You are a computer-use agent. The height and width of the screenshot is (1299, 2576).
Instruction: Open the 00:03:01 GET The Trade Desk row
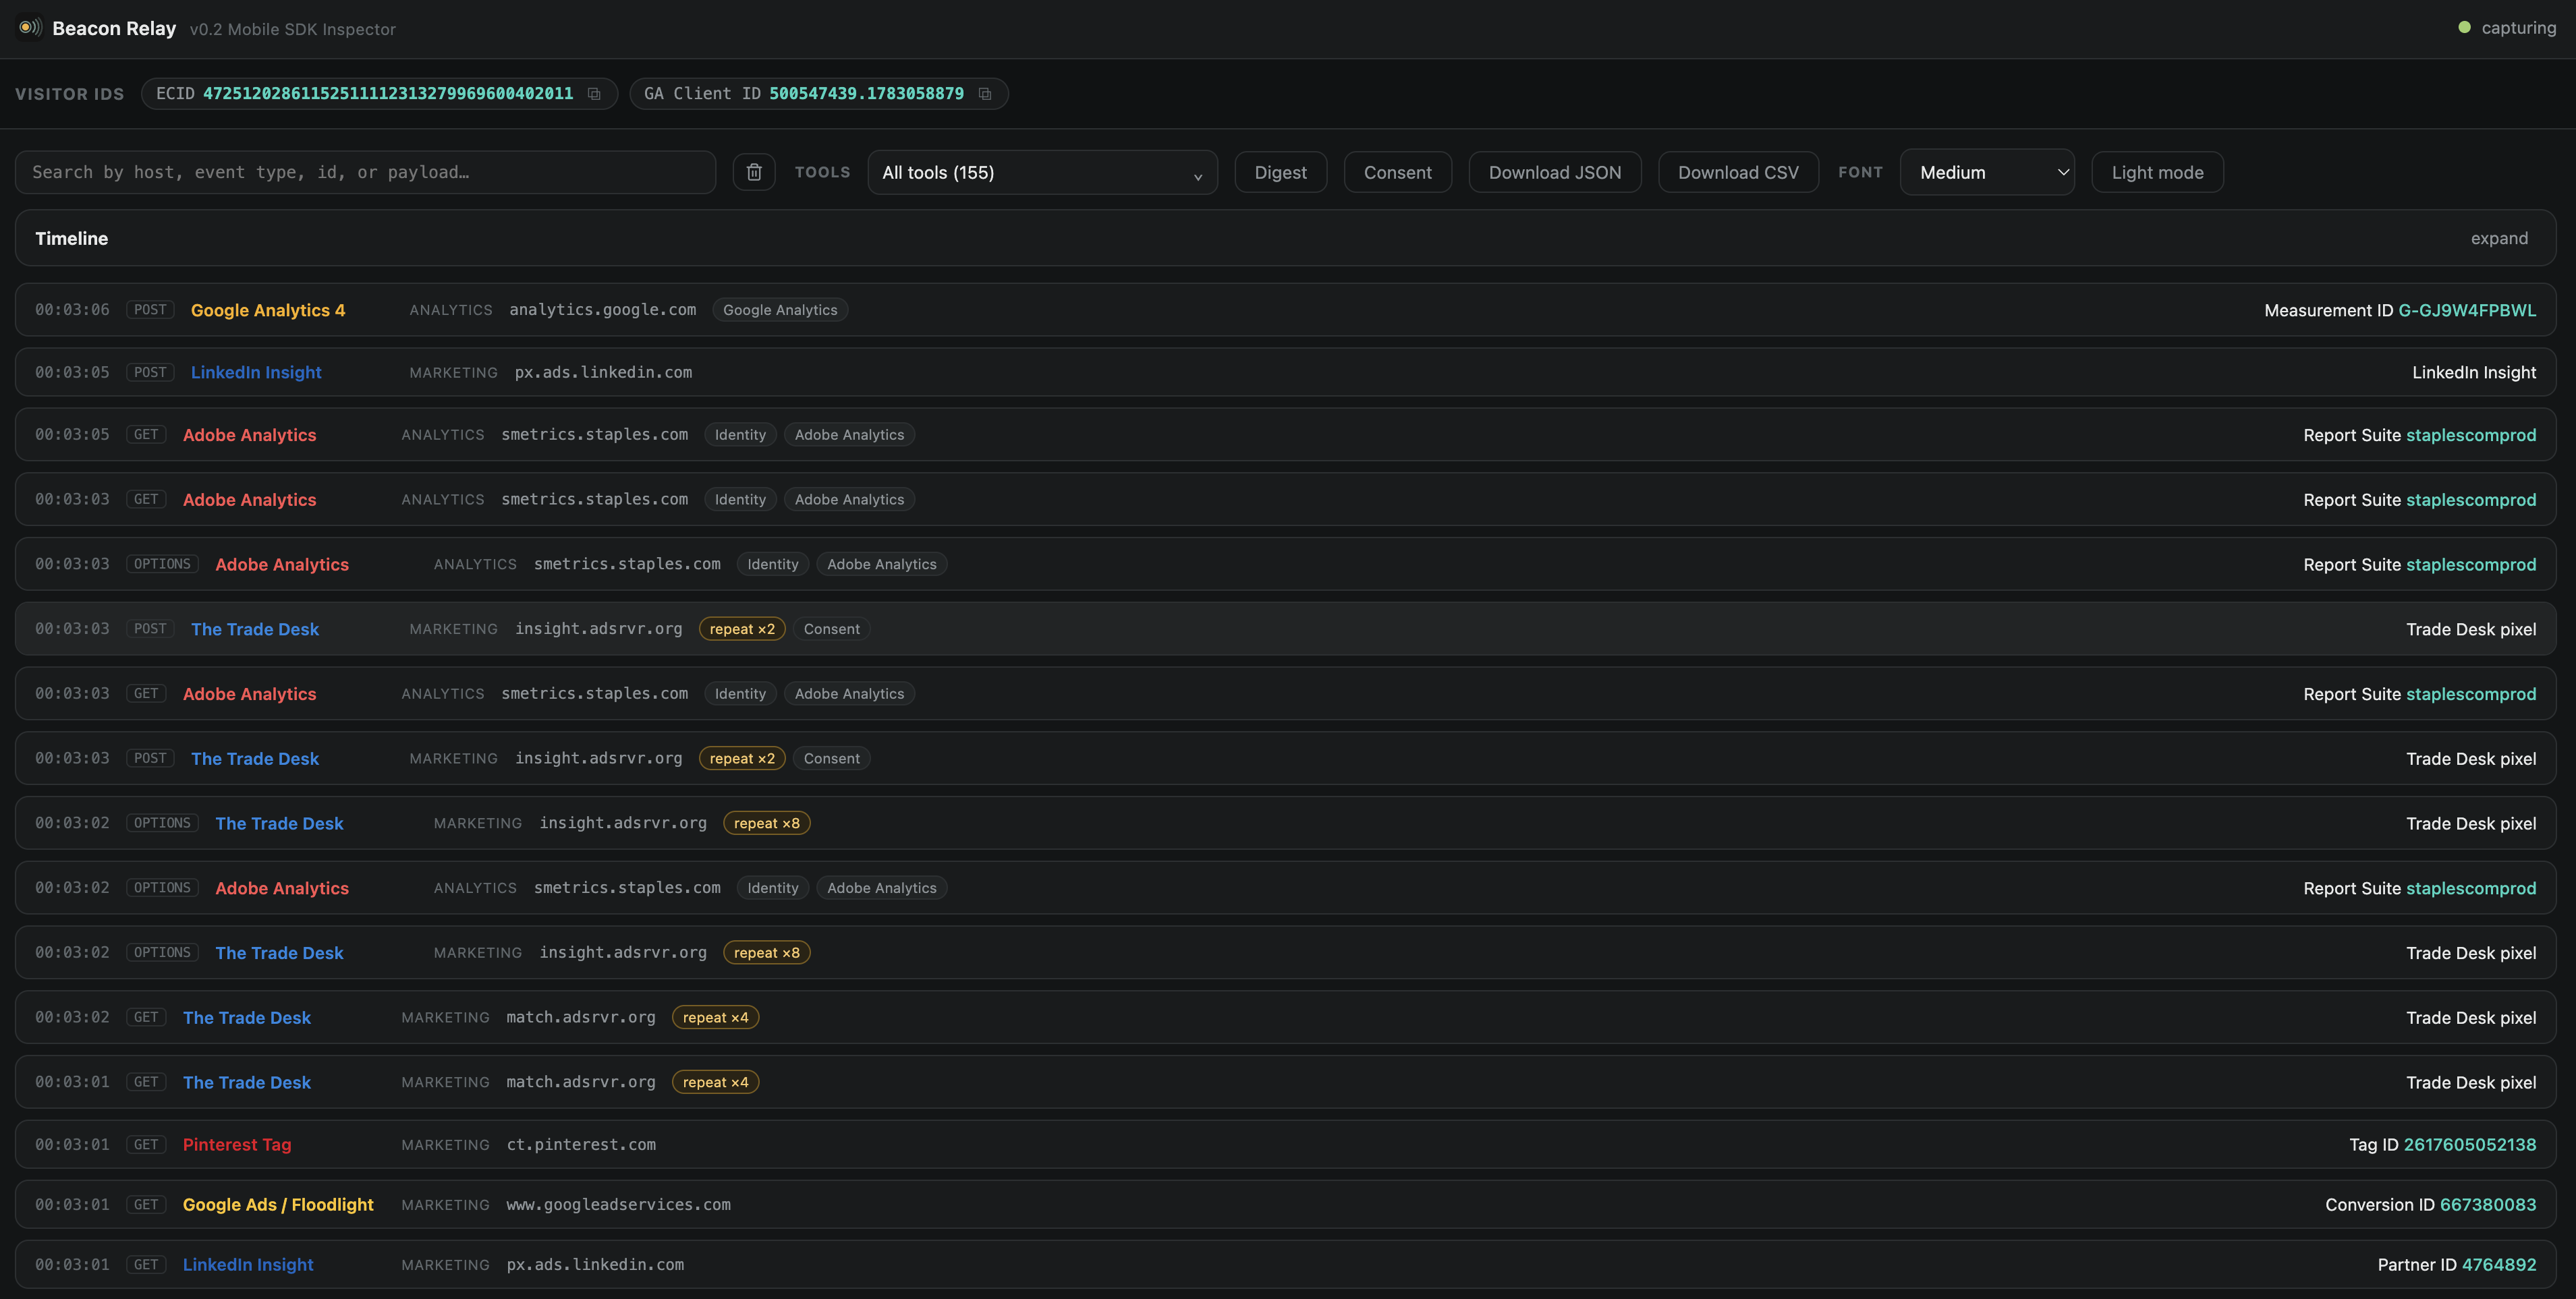point(1285,1082)
